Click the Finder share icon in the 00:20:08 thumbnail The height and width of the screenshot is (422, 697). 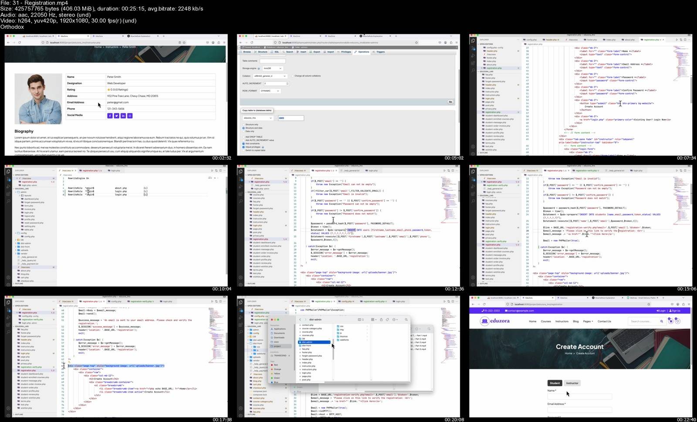381,320
